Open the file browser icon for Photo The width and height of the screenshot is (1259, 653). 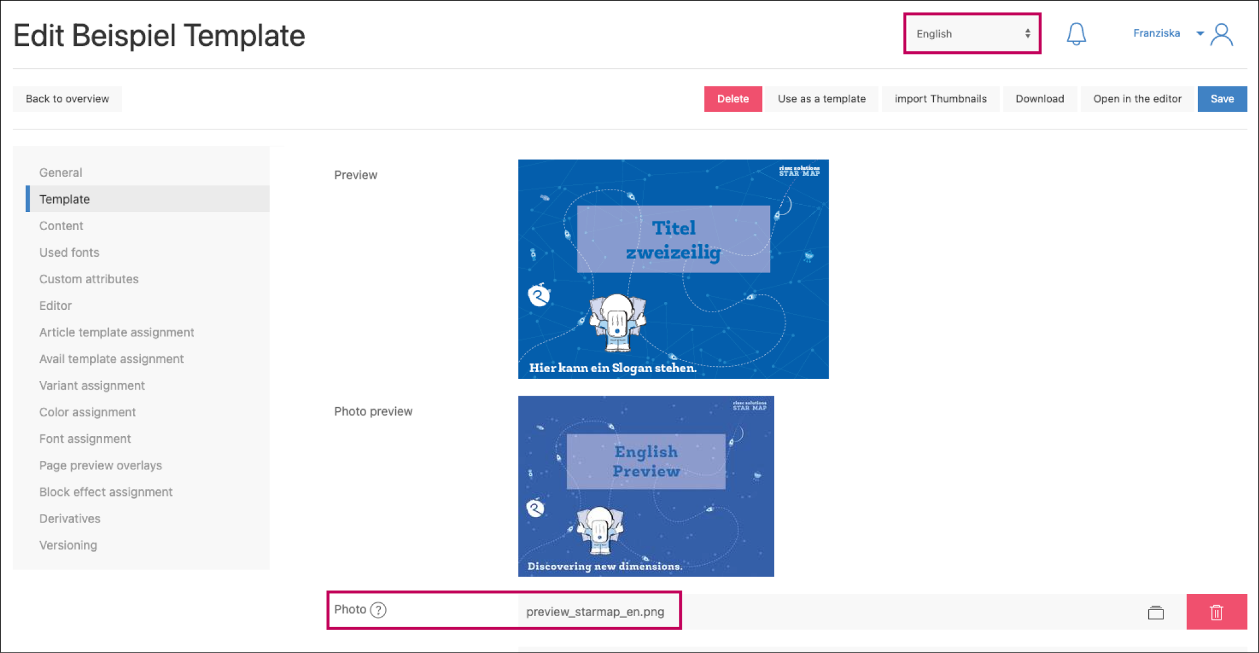tap(1156, 613)
